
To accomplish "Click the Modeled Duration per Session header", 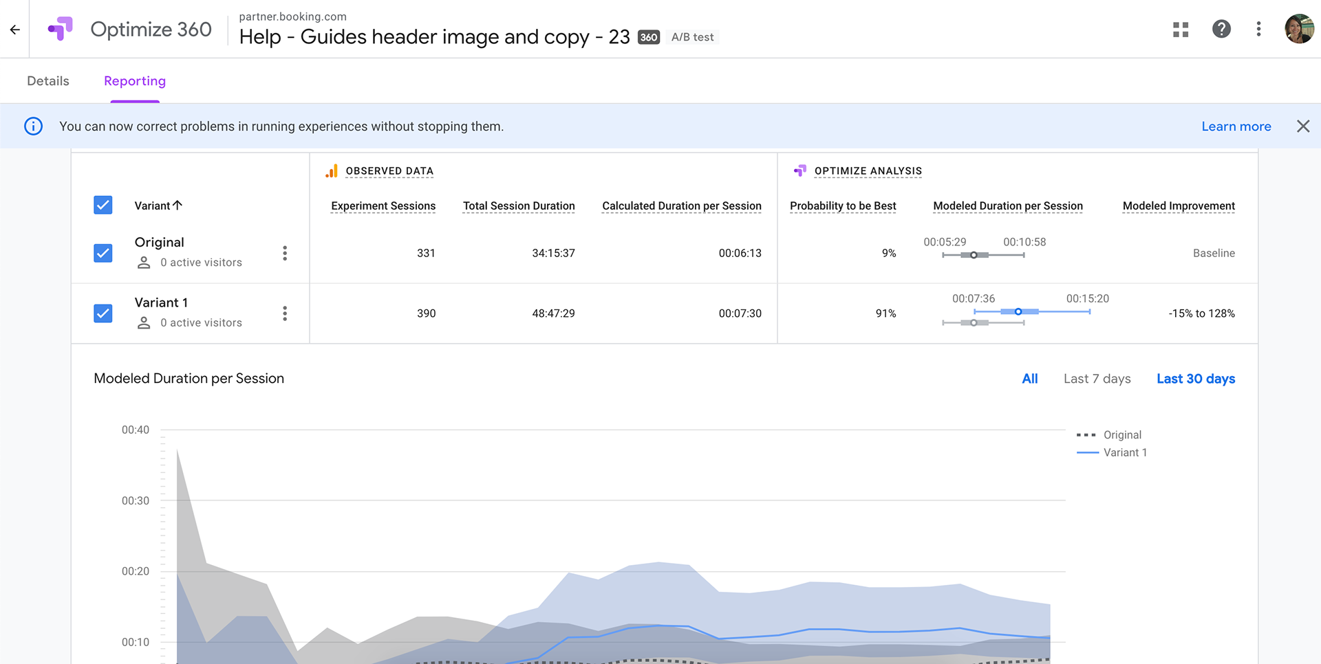I will [x=1008, y=206].
